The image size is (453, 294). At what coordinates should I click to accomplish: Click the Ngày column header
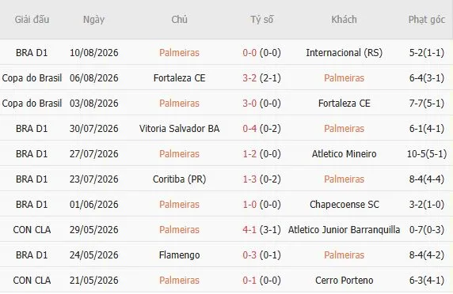click(x=93, y=20)
